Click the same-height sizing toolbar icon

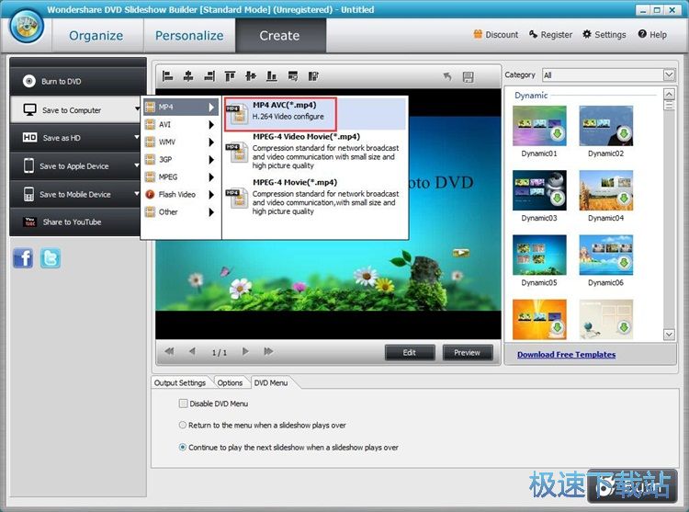click(x=313, y=76)
